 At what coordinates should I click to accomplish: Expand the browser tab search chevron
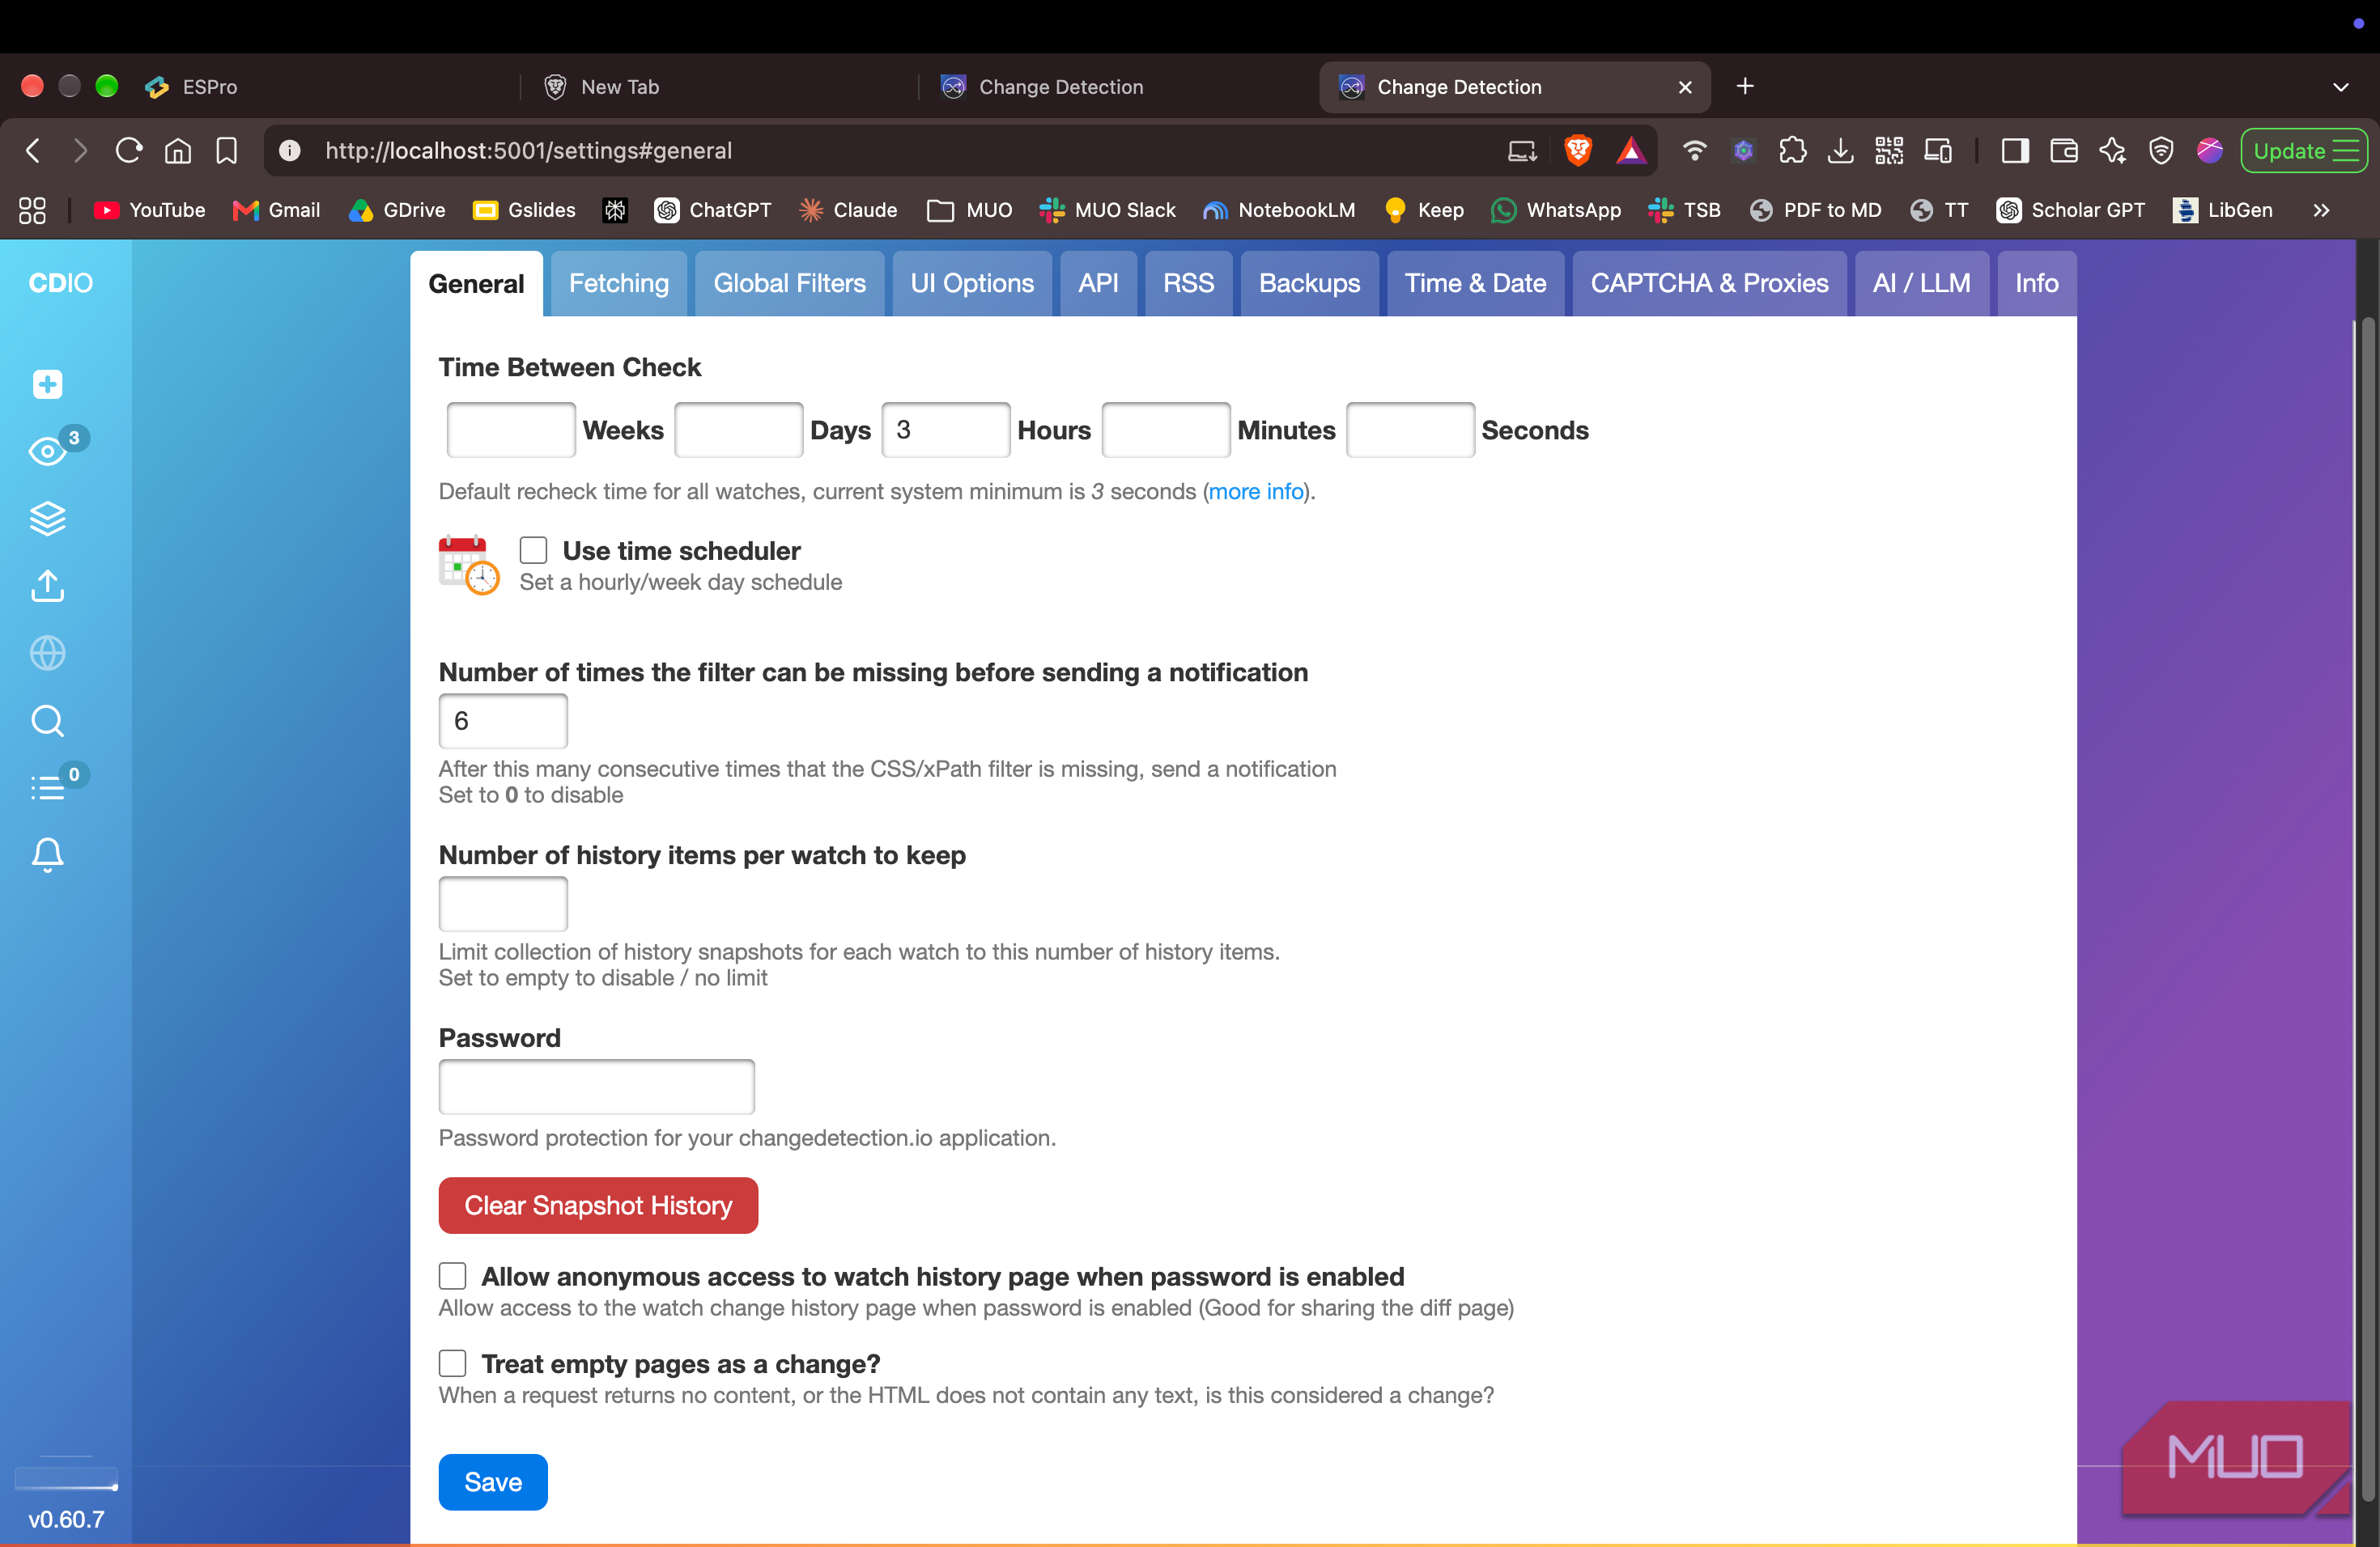click(x=2341, y=87)
